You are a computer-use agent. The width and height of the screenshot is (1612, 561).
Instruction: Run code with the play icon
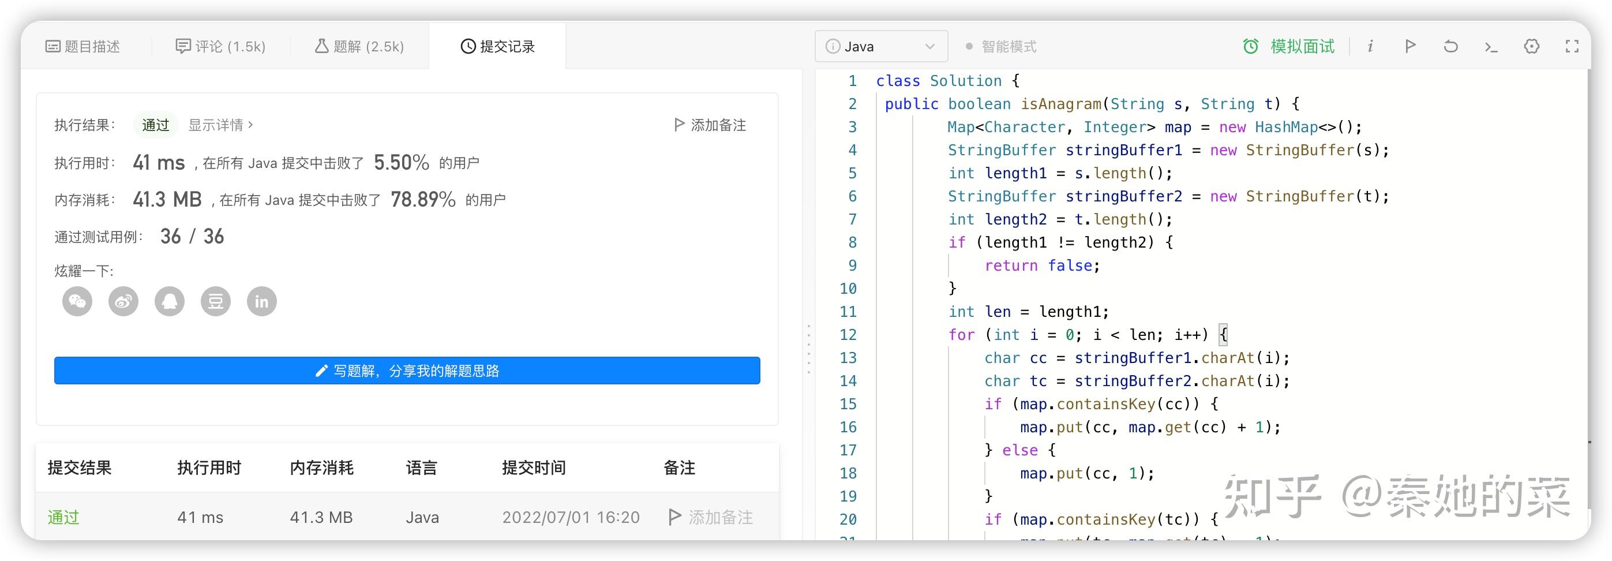1410,46
